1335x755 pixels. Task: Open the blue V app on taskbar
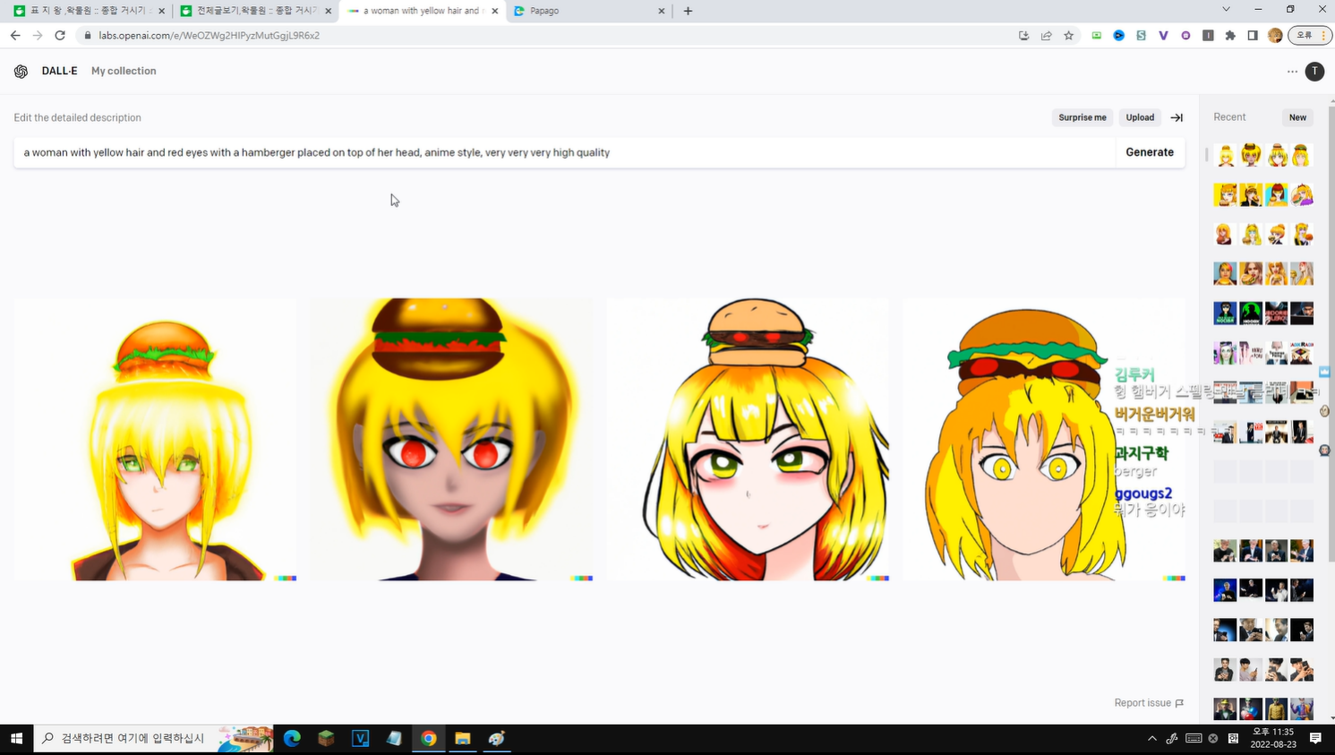pos(361,738)
